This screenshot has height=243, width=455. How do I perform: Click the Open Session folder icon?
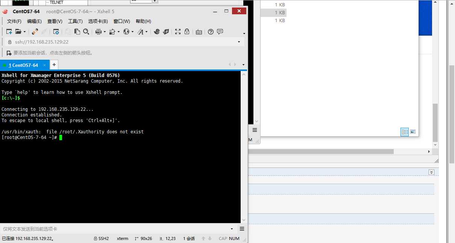pyautogui.click(x=18, y=32)
